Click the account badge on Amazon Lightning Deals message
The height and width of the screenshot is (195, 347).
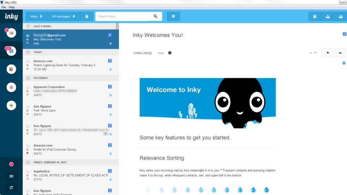coord(110,61)
